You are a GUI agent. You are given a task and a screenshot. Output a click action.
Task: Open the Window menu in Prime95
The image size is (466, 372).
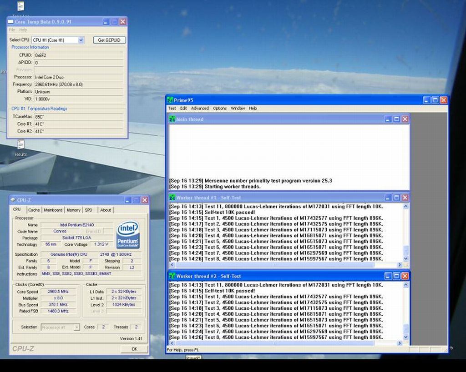238,109
